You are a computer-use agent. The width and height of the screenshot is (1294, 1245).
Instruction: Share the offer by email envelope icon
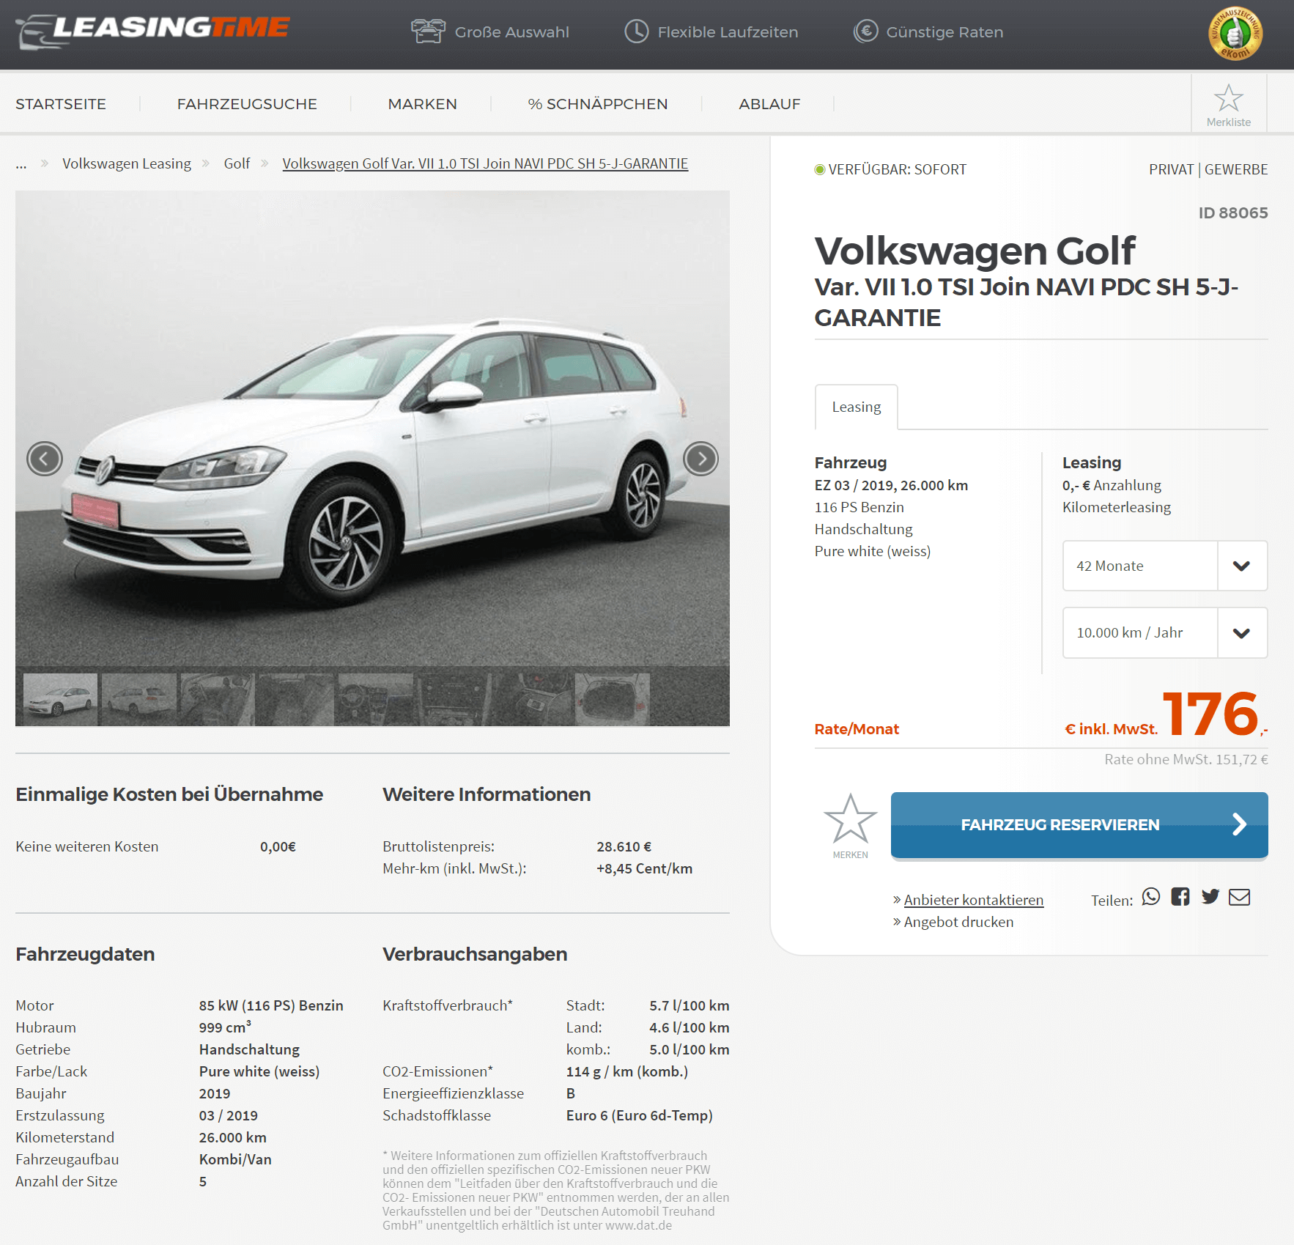pyautogui.click(x=1239, y=897)
